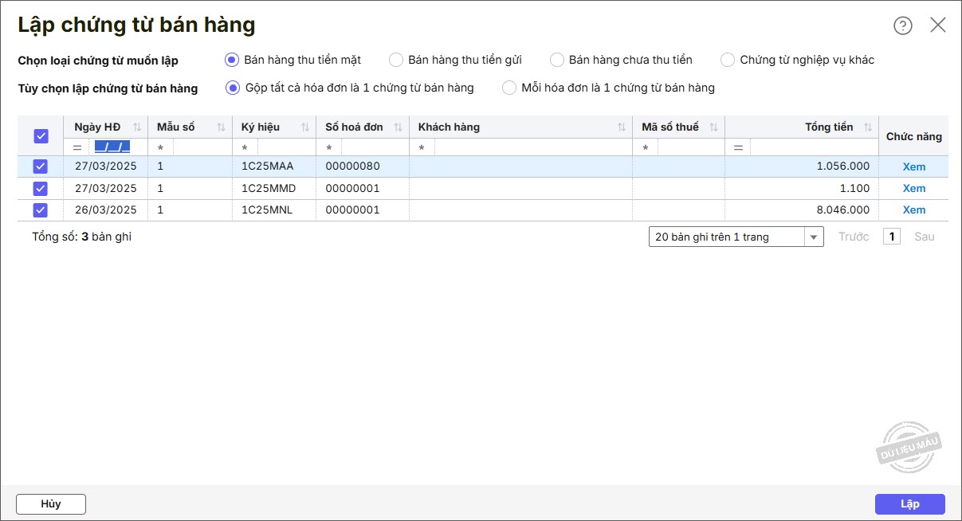Viewport: 962px width, 521px height.
Task: Sort the Ký hiệu column
Action: pos(305,127)
